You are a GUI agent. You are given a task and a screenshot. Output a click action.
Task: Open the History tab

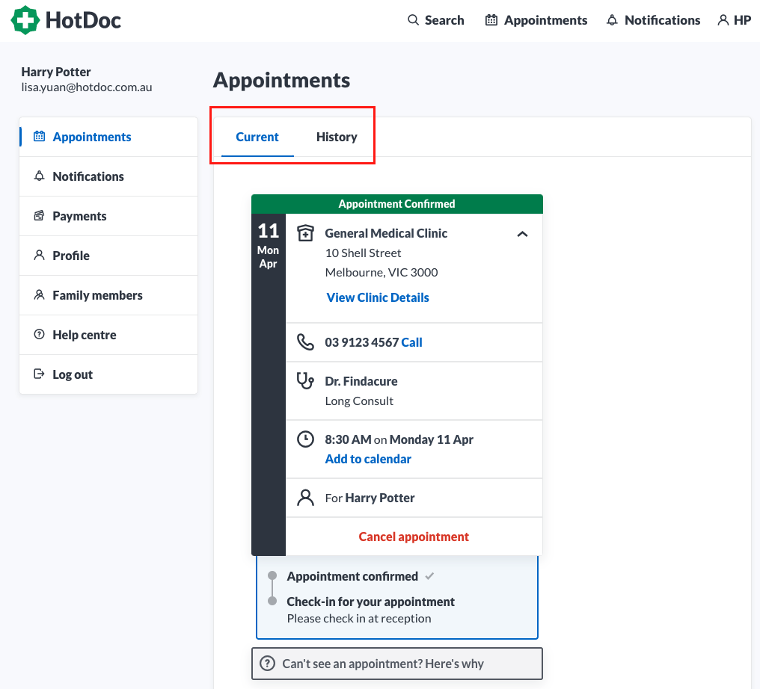[x=337, y=137]
